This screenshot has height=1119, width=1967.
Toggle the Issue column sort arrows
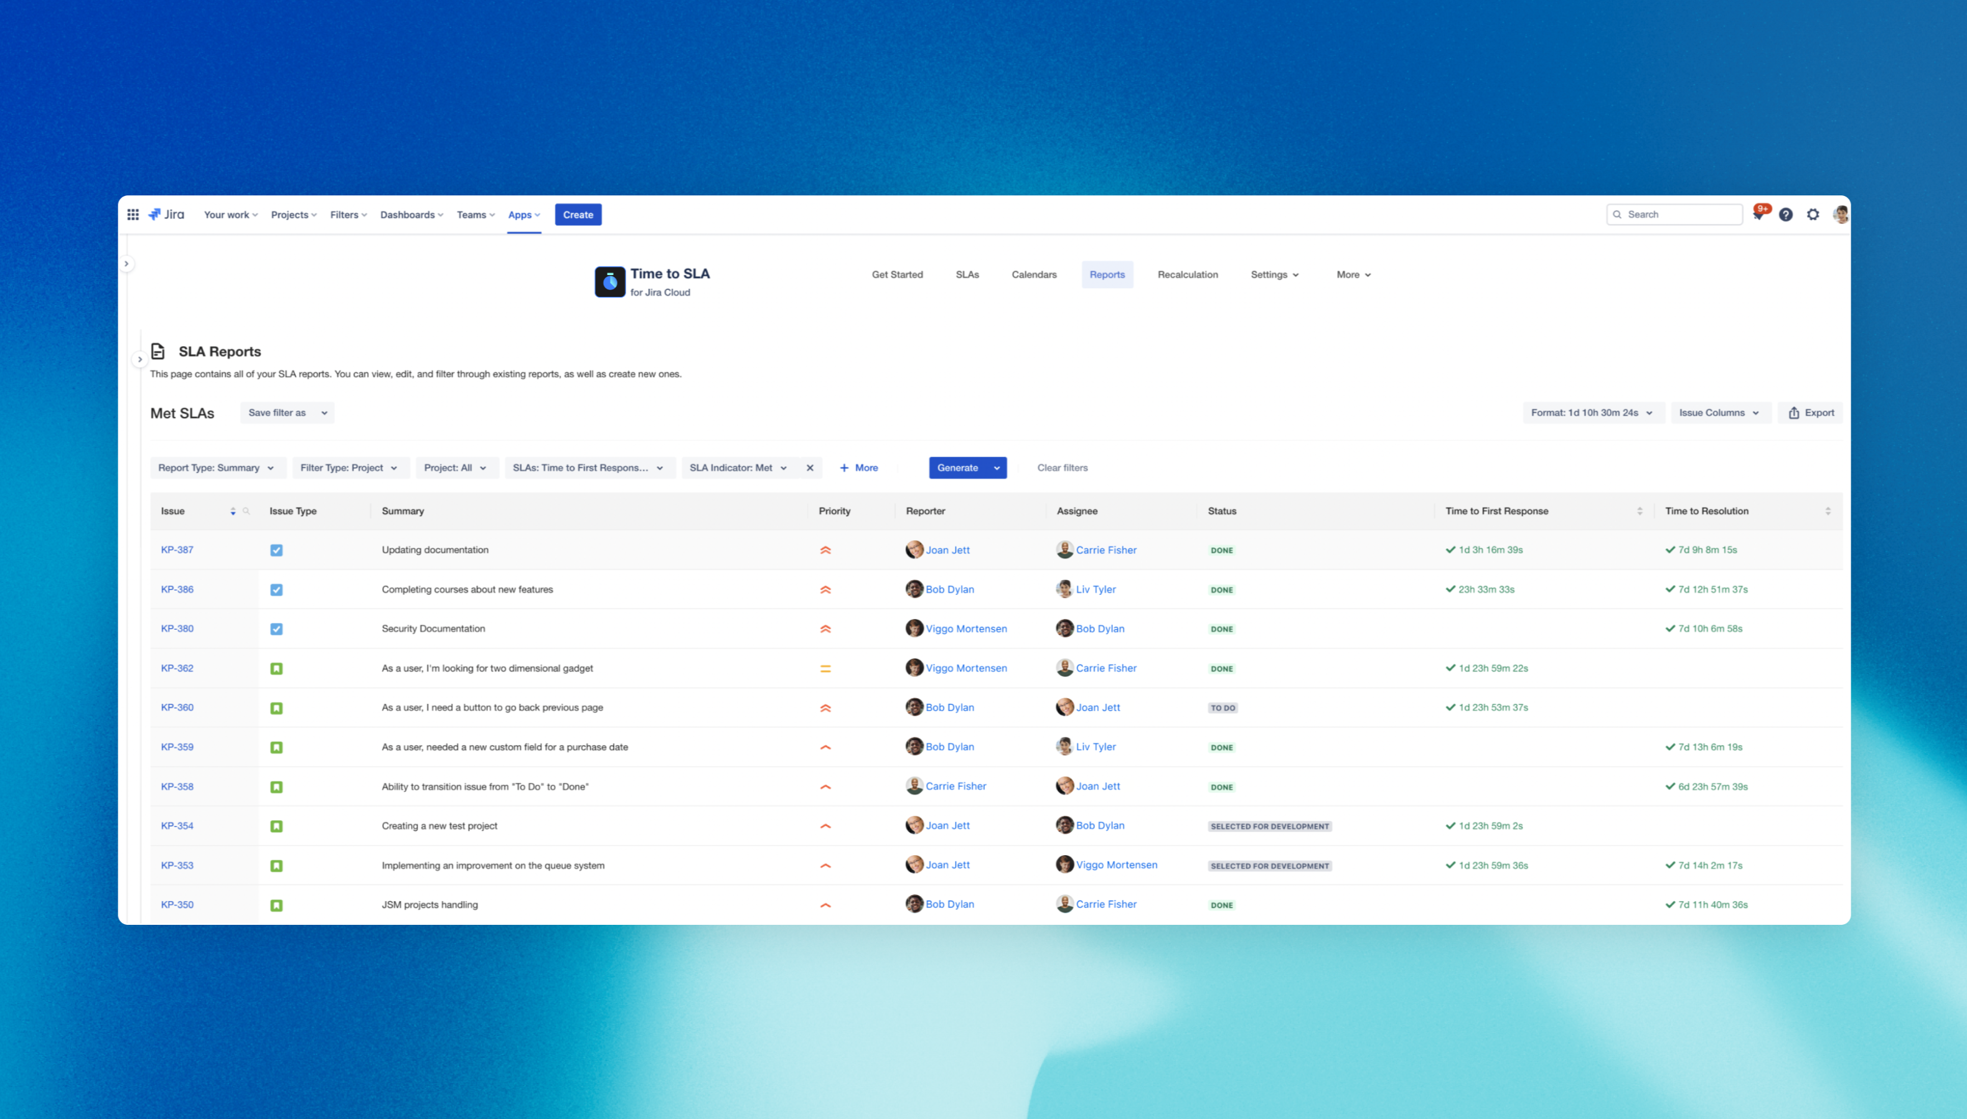[x=233, y=511]
